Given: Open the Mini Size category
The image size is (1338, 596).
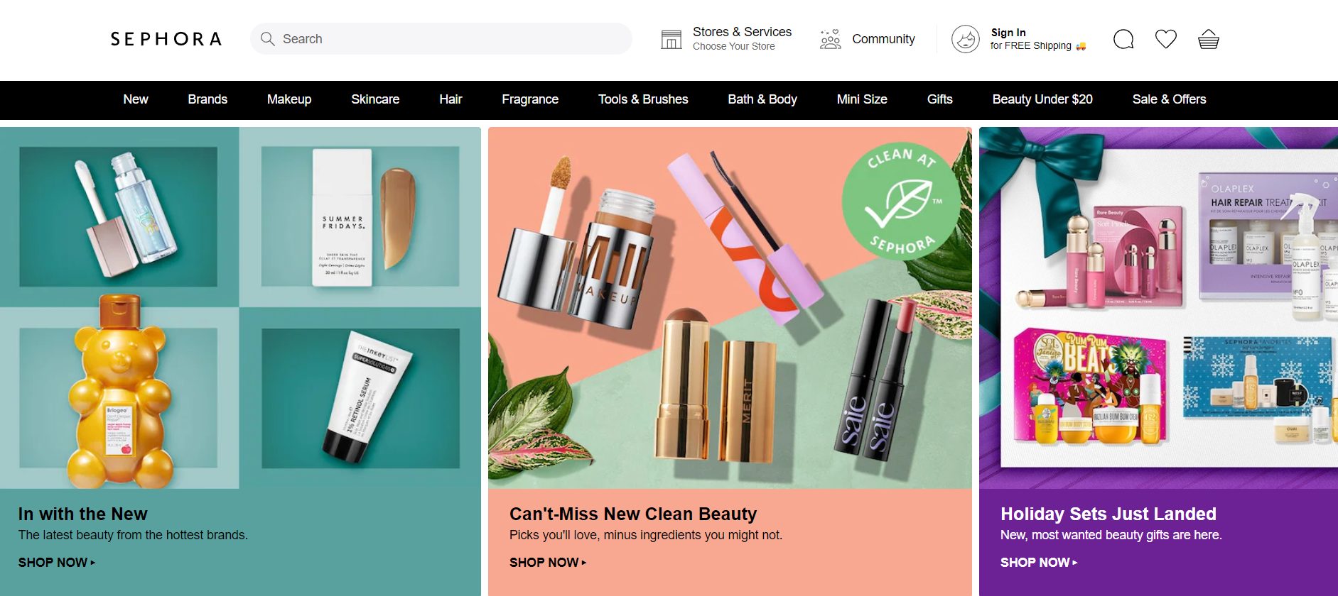Looking at the screenshot, I should [862, 99].
